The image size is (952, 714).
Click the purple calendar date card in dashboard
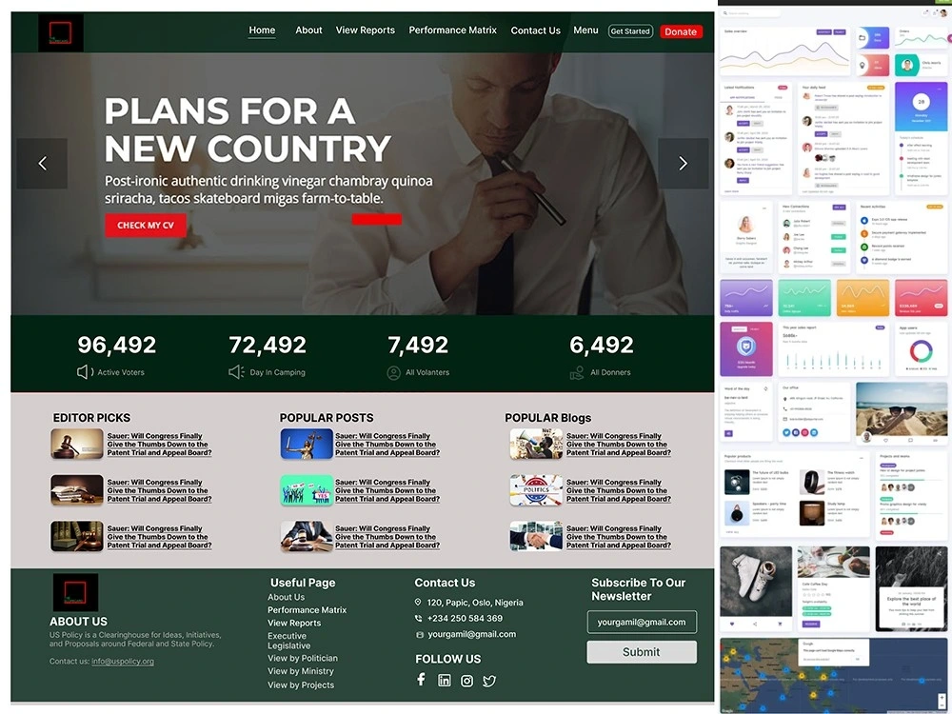[x=921, y=107]
